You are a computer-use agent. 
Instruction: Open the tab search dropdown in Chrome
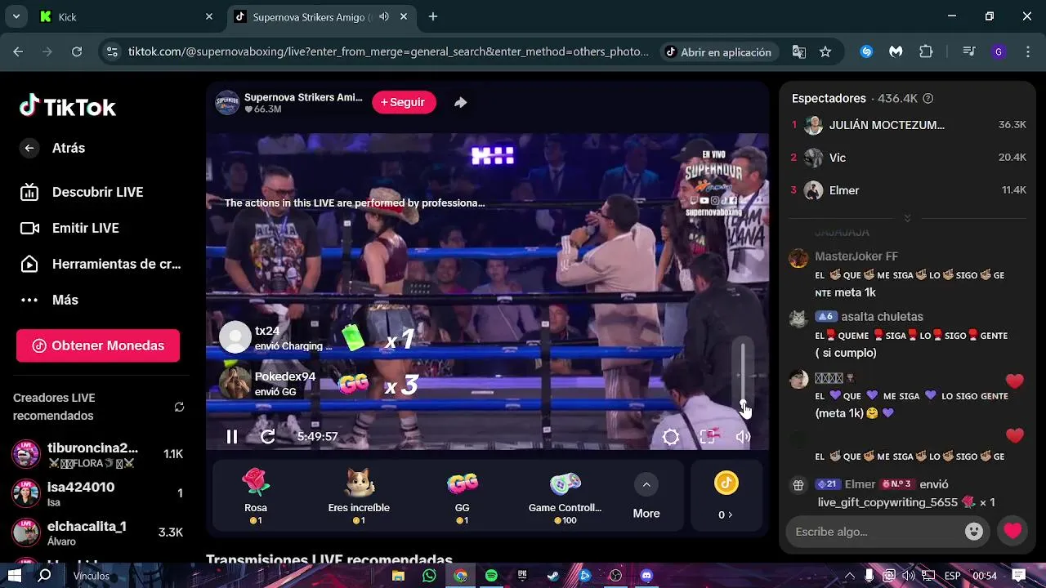click(16, 16)
